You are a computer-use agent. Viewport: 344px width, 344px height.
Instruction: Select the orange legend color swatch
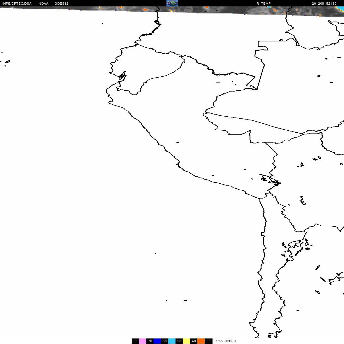click(x=201, y=341)
